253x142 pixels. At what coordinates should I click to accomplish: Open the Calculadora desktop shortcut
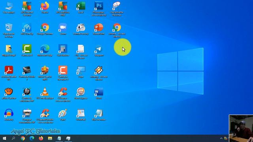click(63, 50)
